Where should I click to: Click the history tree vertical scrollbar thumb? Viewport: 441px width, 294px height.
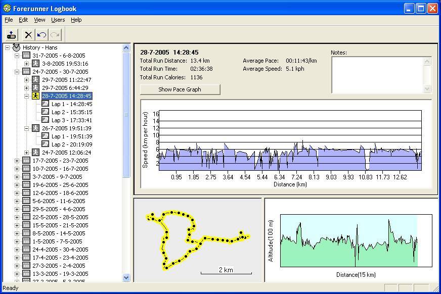tap(126, 115)
